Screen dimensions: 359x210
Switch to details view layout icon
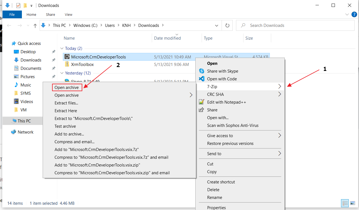pyautogui.click(x=345, y=203)
